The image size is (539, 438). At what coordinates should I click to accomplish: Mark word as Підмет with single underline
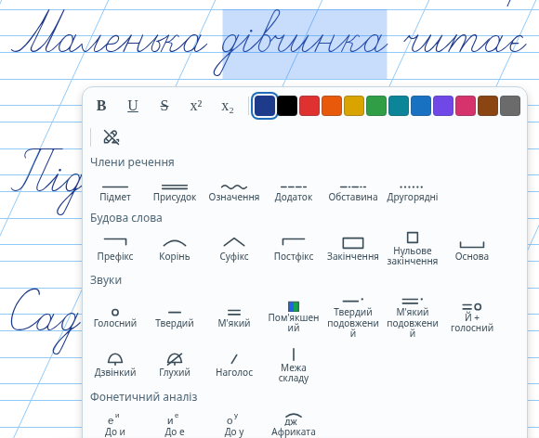coord(115,192)
